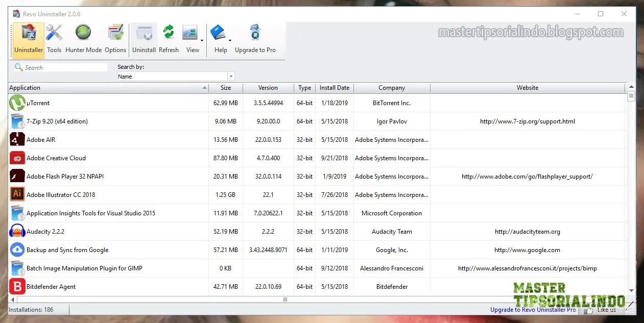The height and width of the screenshot is (323, 644).
Task: Select the Bitdefender Agent name text
Action: [x=51, y=287]
